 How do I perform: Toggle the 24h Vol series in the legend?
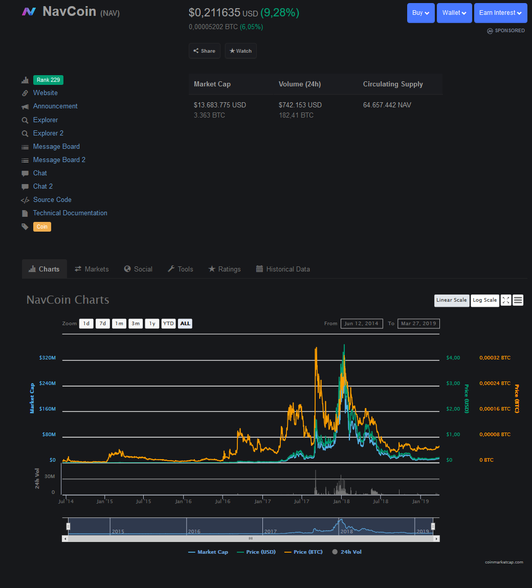pos(347,552)
